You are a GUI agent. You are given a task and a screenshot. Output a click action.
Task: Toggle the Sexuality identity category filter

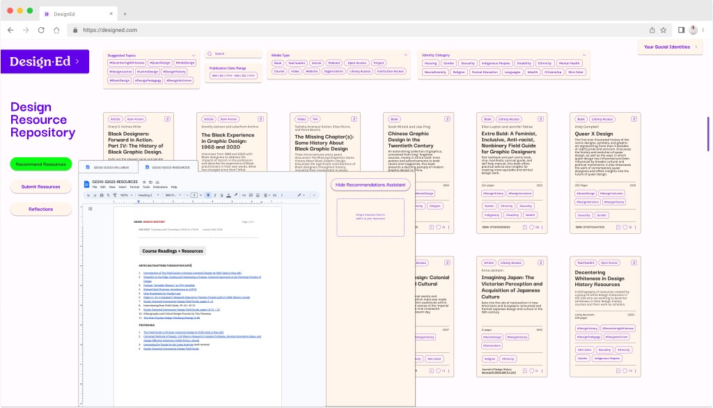[468, 63]
